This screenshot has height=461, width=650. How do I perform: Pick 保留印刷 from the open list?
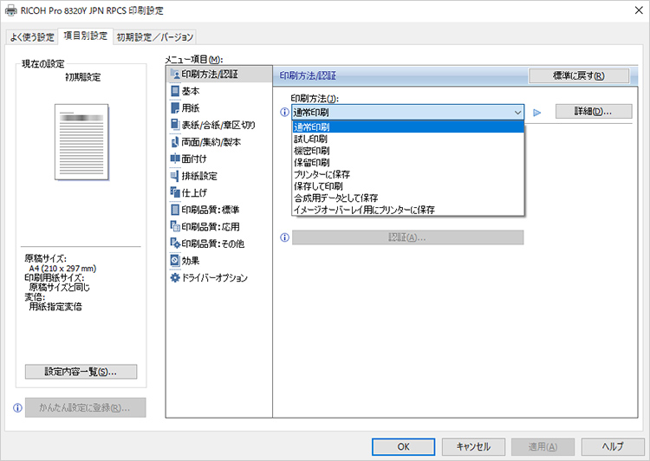click(x=311, y=162)
